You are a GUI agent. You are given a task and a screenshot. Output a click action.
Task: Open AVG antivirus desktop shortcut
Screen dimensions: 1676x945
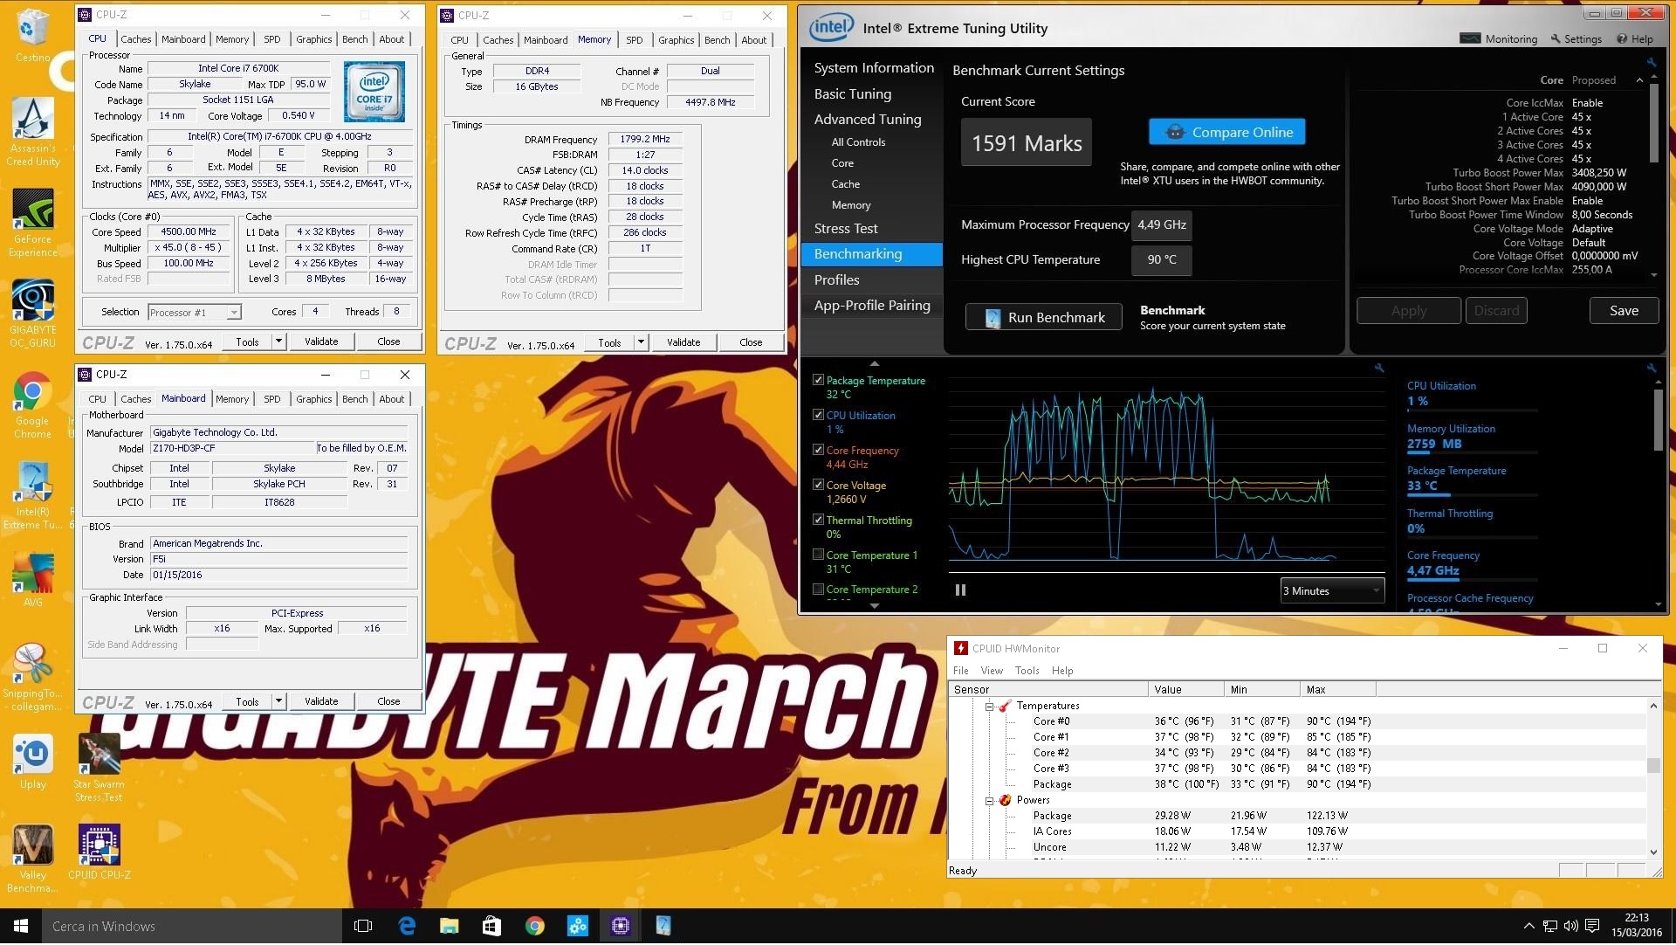click(32, 580)
